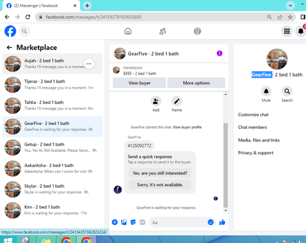Open the Tahlia 2 bed 1 bath chat
Image resolution: width=306 pixels, height=243 pixels.
point(52,105)
